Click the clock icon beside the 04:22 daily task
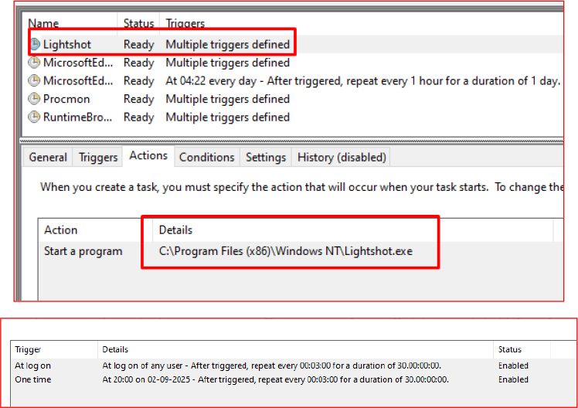578x408 pixels. (x=34, y=80)
